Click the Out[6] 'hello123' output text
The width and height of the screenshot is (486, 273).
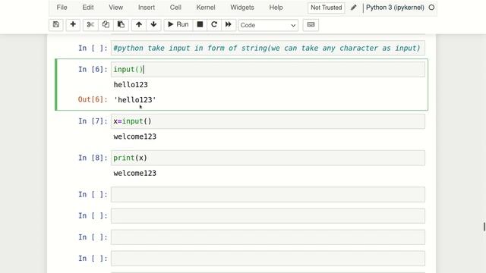point(135,99)
